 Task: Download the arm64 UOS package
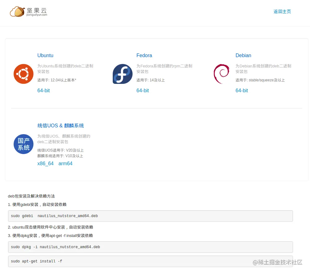(65, 163)
